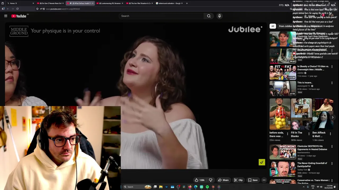
Task: Close the Home / X tab
Action: tap(33, 3)
